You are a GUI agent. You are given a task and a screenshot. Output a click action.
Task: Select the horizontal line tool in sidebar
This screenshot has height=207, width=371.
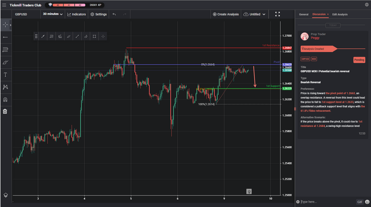5,37
